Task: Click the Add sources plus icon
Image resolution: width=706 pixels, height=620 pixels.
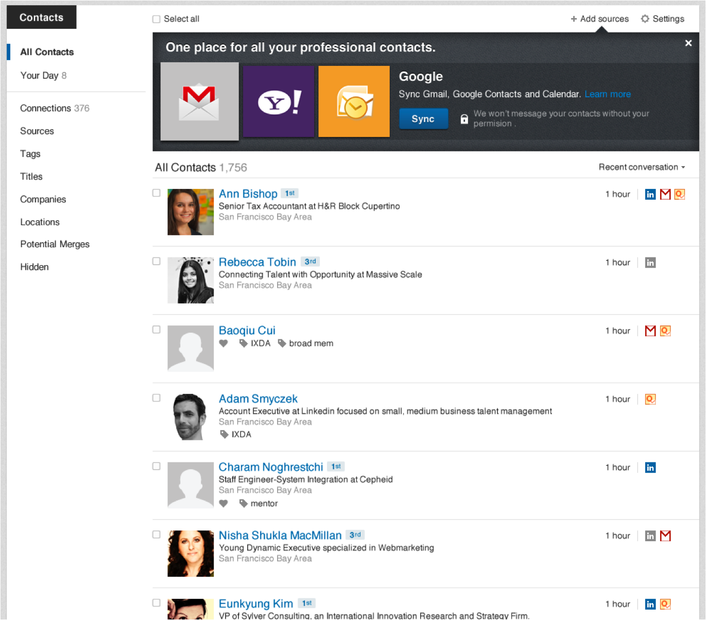Action: pyautogui.click(x=574, y=19)
